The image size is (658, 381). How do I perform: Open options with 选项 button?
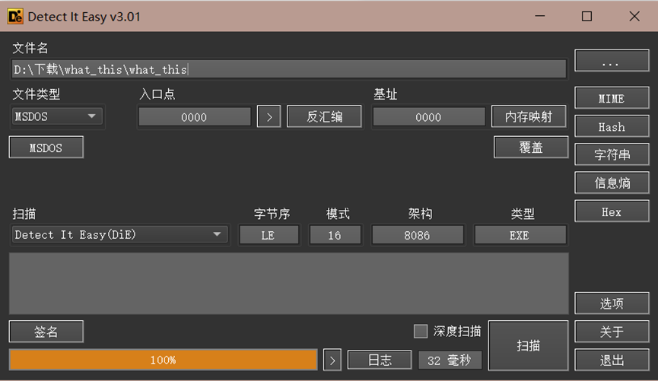[612, 303]
